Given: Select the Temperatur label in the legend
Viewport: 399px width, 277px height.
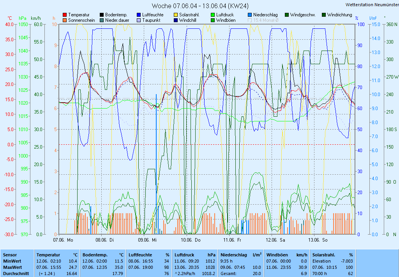Looking at the screenshot, I should point(79,15).
